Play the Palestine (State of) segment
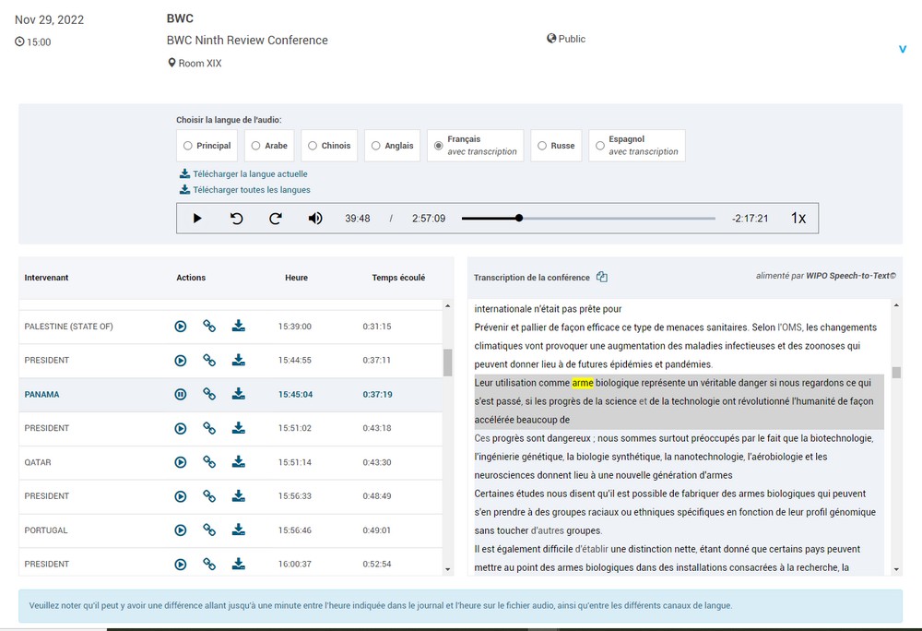Viewport: 922px width, 631px height. tap(181, 327)
